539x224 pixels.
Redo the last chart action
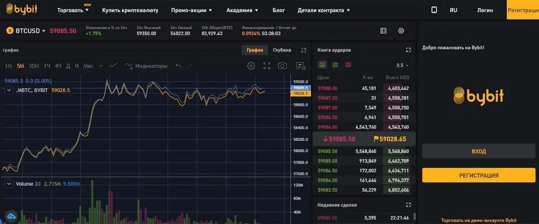pyautogui.click(x=190, y=66)
